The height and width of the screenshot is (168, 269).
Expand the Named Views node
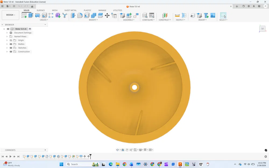(x=7, y=37)
